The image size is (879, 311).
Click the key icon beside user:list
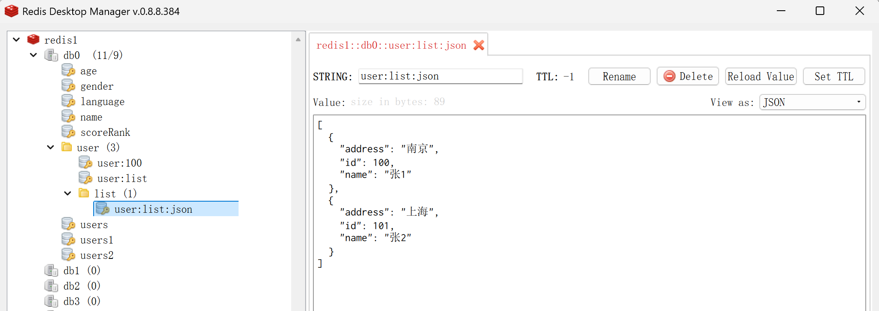86,178
